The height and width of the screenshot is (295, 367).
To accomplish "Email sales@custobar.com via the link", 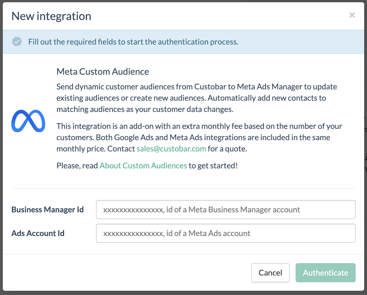I will pyautogui.click(x=171, y=149).
